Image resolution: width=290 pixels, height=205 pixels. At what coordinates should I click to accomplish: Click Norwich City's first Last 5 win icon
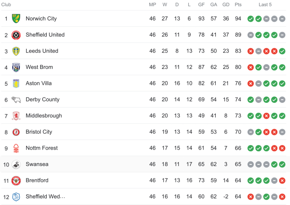tap(251, 19)
